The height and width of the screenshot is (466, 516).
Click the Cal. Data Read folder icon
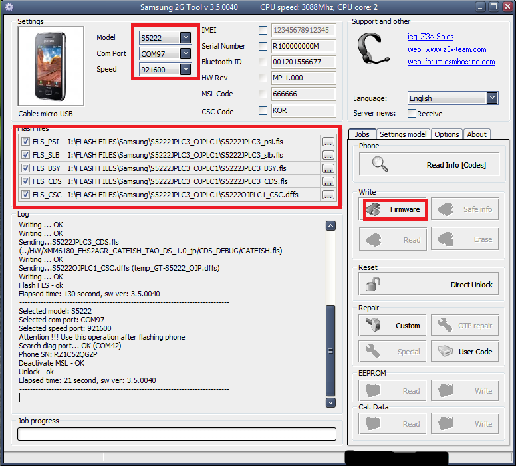(373, 423)
